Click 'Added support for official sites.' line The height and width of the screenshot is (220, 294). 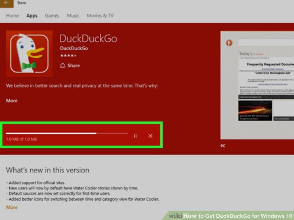[36, 183]
